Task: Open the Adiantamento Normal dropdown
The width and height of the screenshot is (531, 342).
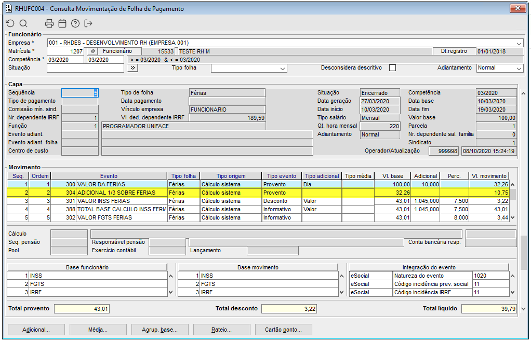Action: point(519,69)
